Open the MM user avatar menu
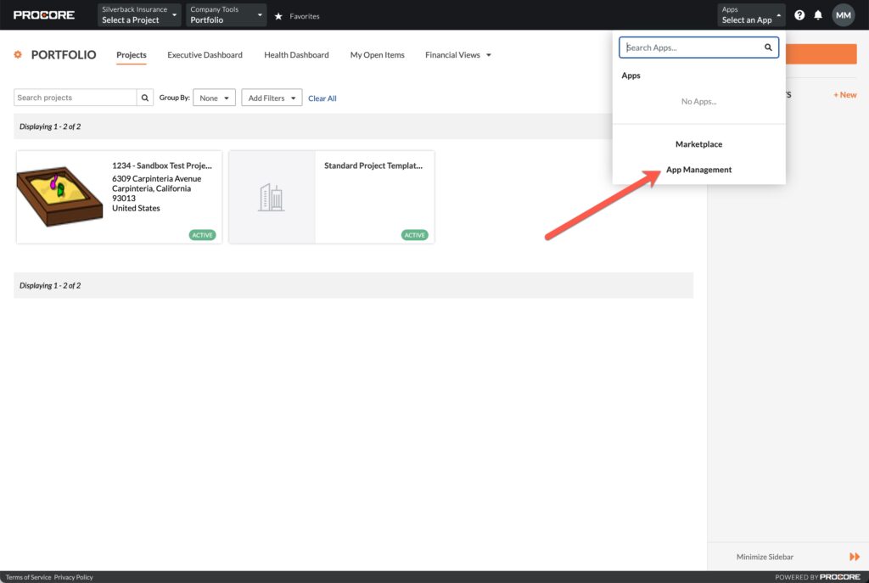This screenshot has width=869, height=583. point(843,15)
